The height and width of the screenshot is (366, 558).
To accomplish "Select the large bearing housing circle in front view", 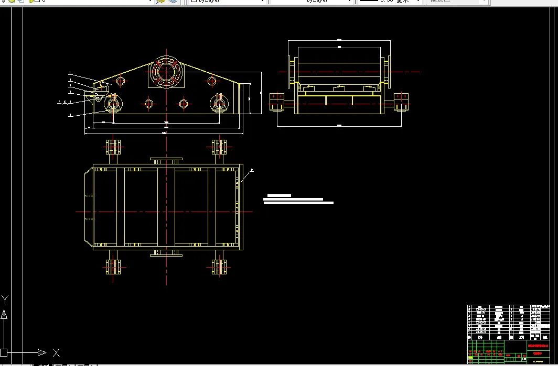I will [x=166, y=72].
